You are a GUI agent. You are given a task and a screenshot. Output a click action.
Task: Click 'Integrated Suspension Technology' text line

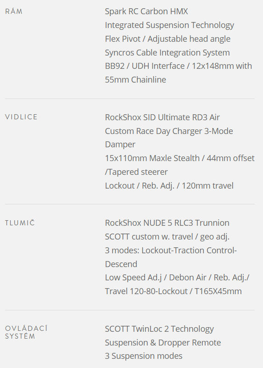[x=169, y=25]
